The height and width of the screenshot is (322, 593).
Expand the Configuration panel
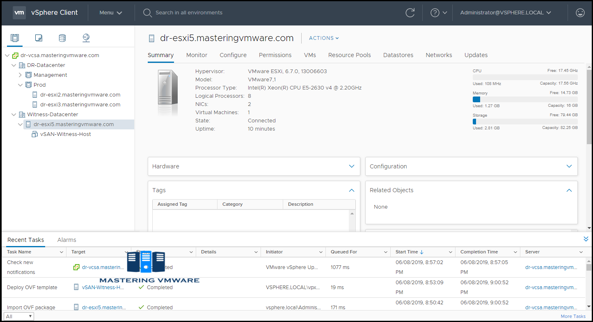[569, 166]
